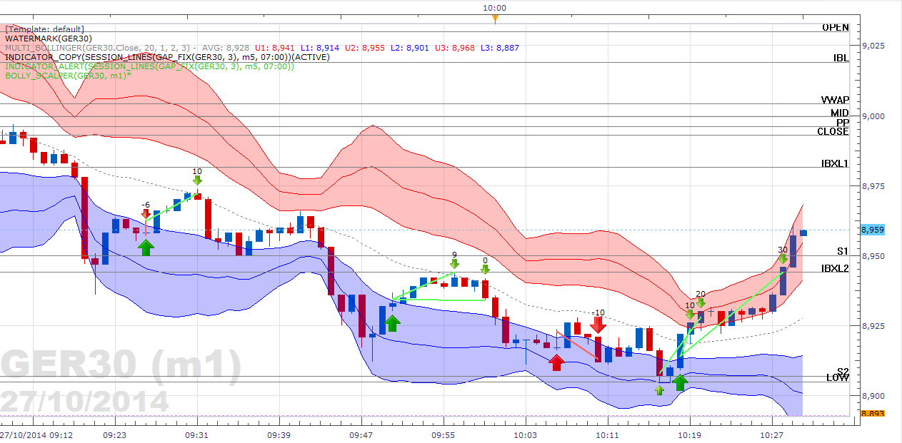Click the green exit arrow labeled 10 near 10:19
The image size is (902, 443).
pos(690,315)
